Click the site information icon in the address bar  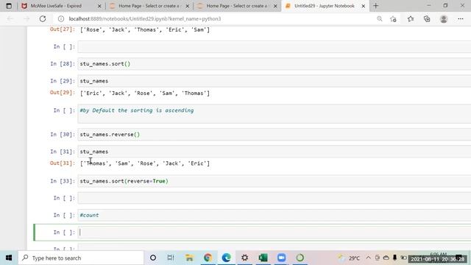(x=61, y=18)
